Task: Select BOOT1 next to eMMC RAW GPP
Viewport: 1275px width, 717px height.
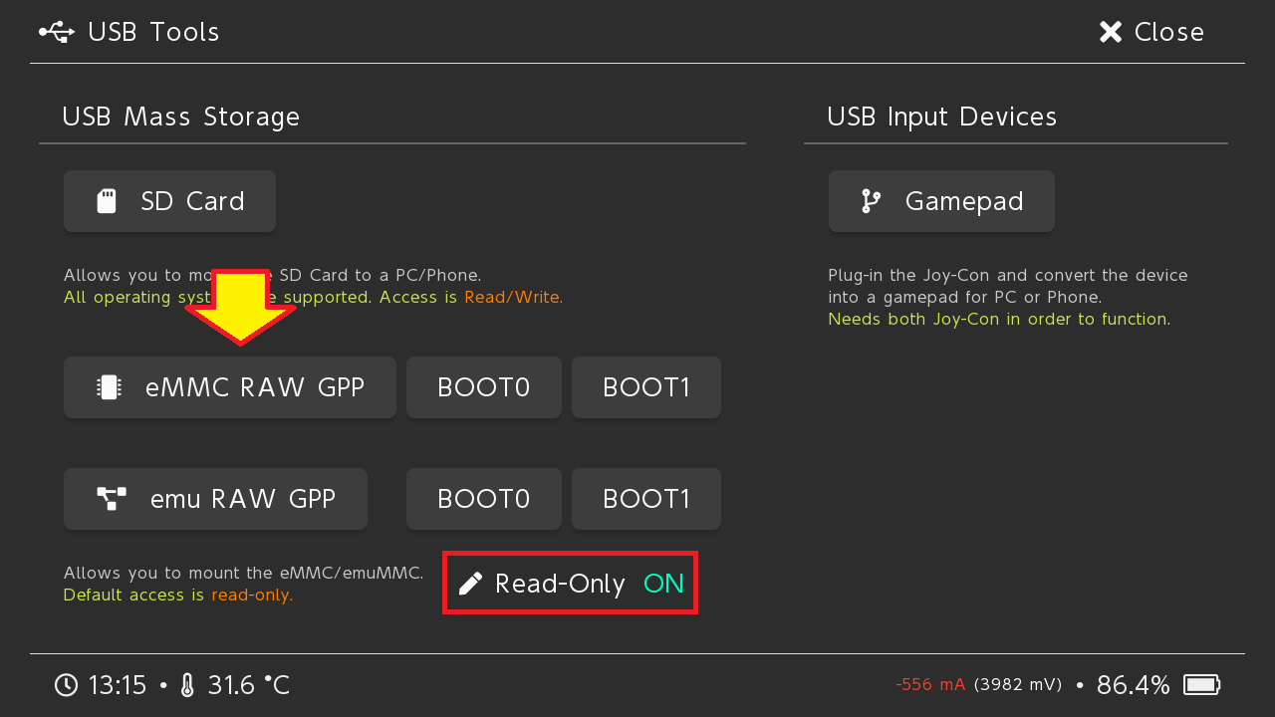Action: [645, 386]
